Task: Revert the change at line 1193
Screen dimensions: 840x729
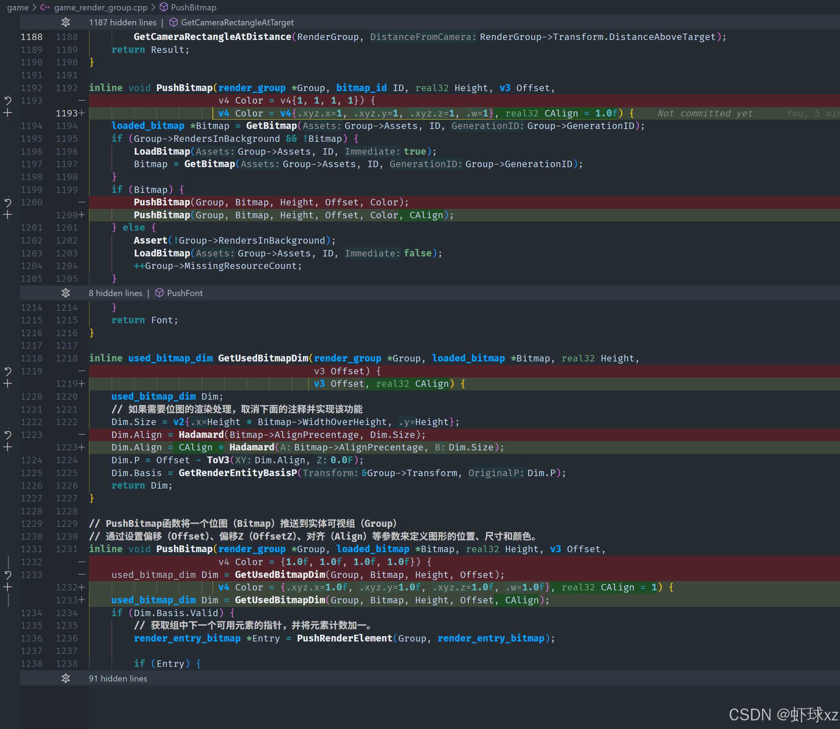Action: click(8, 100)
